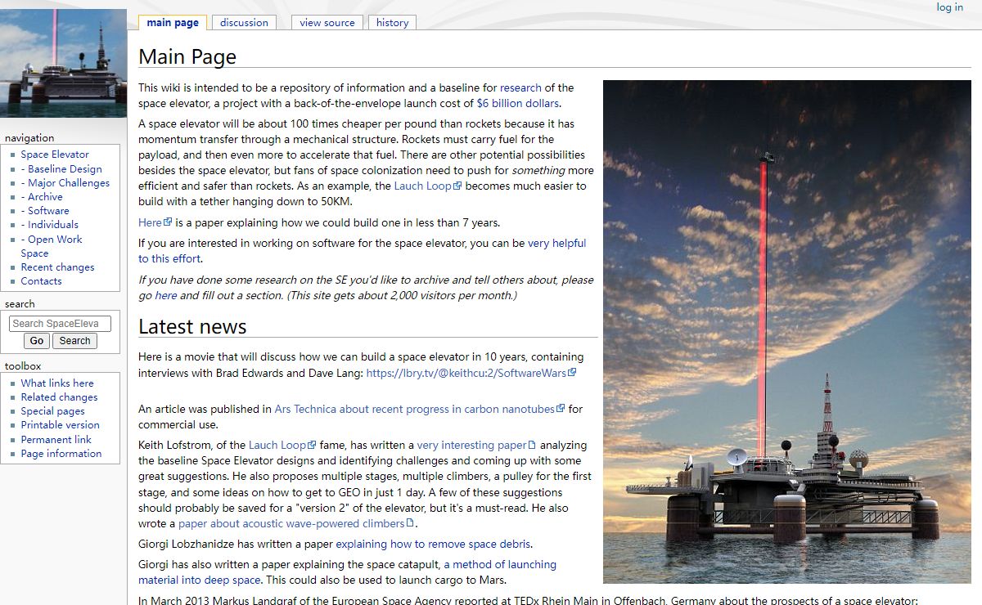Open Recent changes in navigation
The height and width of the screenshot is (605, 982).
57,267
